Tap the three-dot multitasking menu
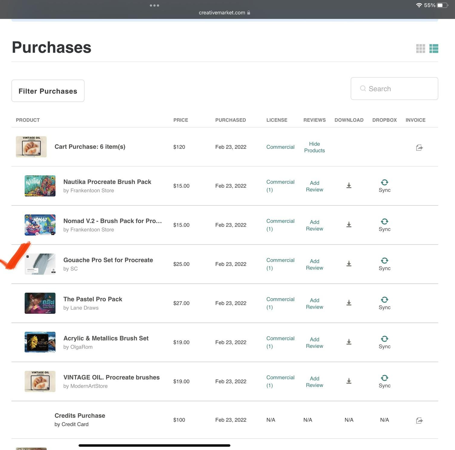Screen dimensions: 455x450 [154, 5]
